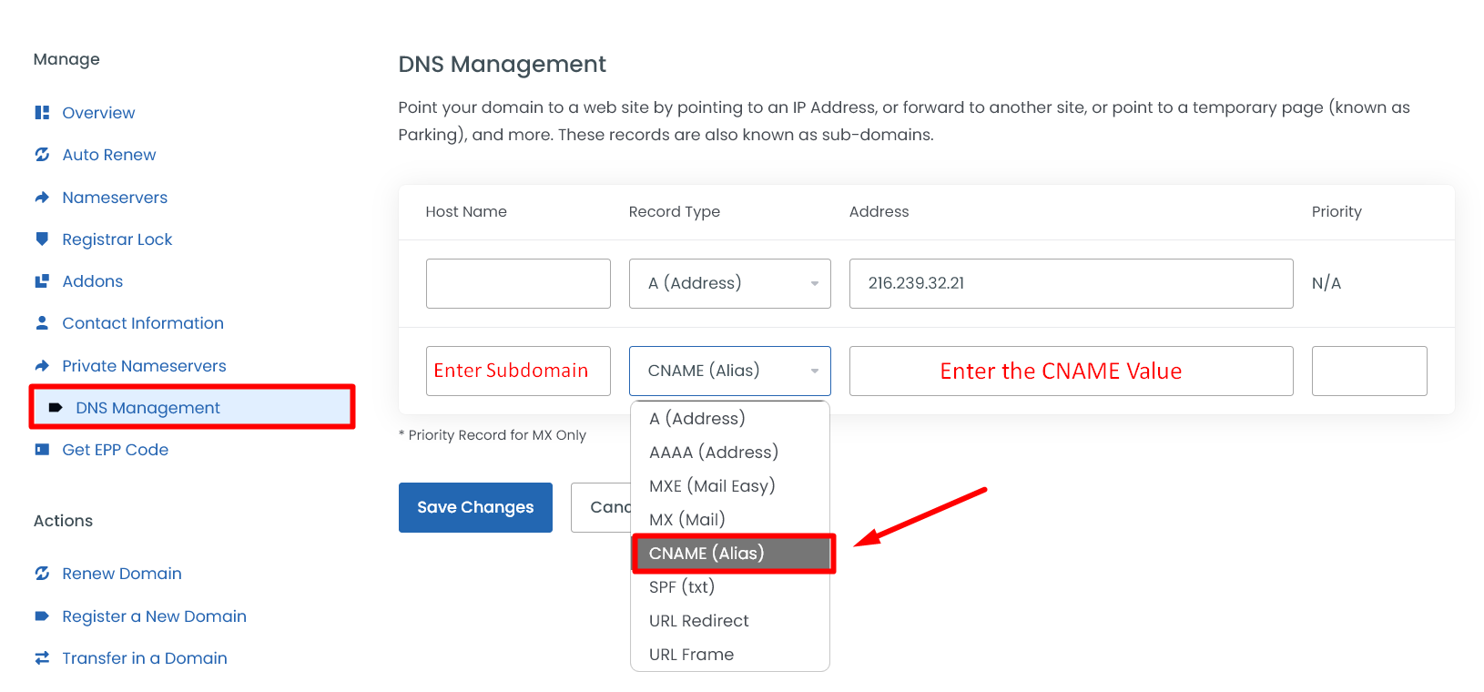The width and height of the screenshot is (1484, 692).
Task: Open the Private Nameservers link
Action: click(x=144, y=366)
